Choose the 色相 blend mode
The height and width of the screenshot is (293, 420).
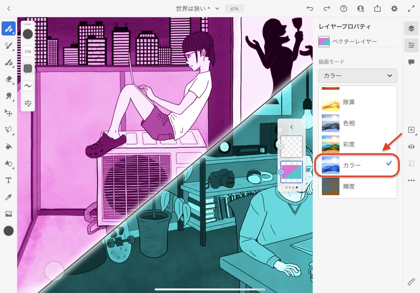[x=358, y=123]
